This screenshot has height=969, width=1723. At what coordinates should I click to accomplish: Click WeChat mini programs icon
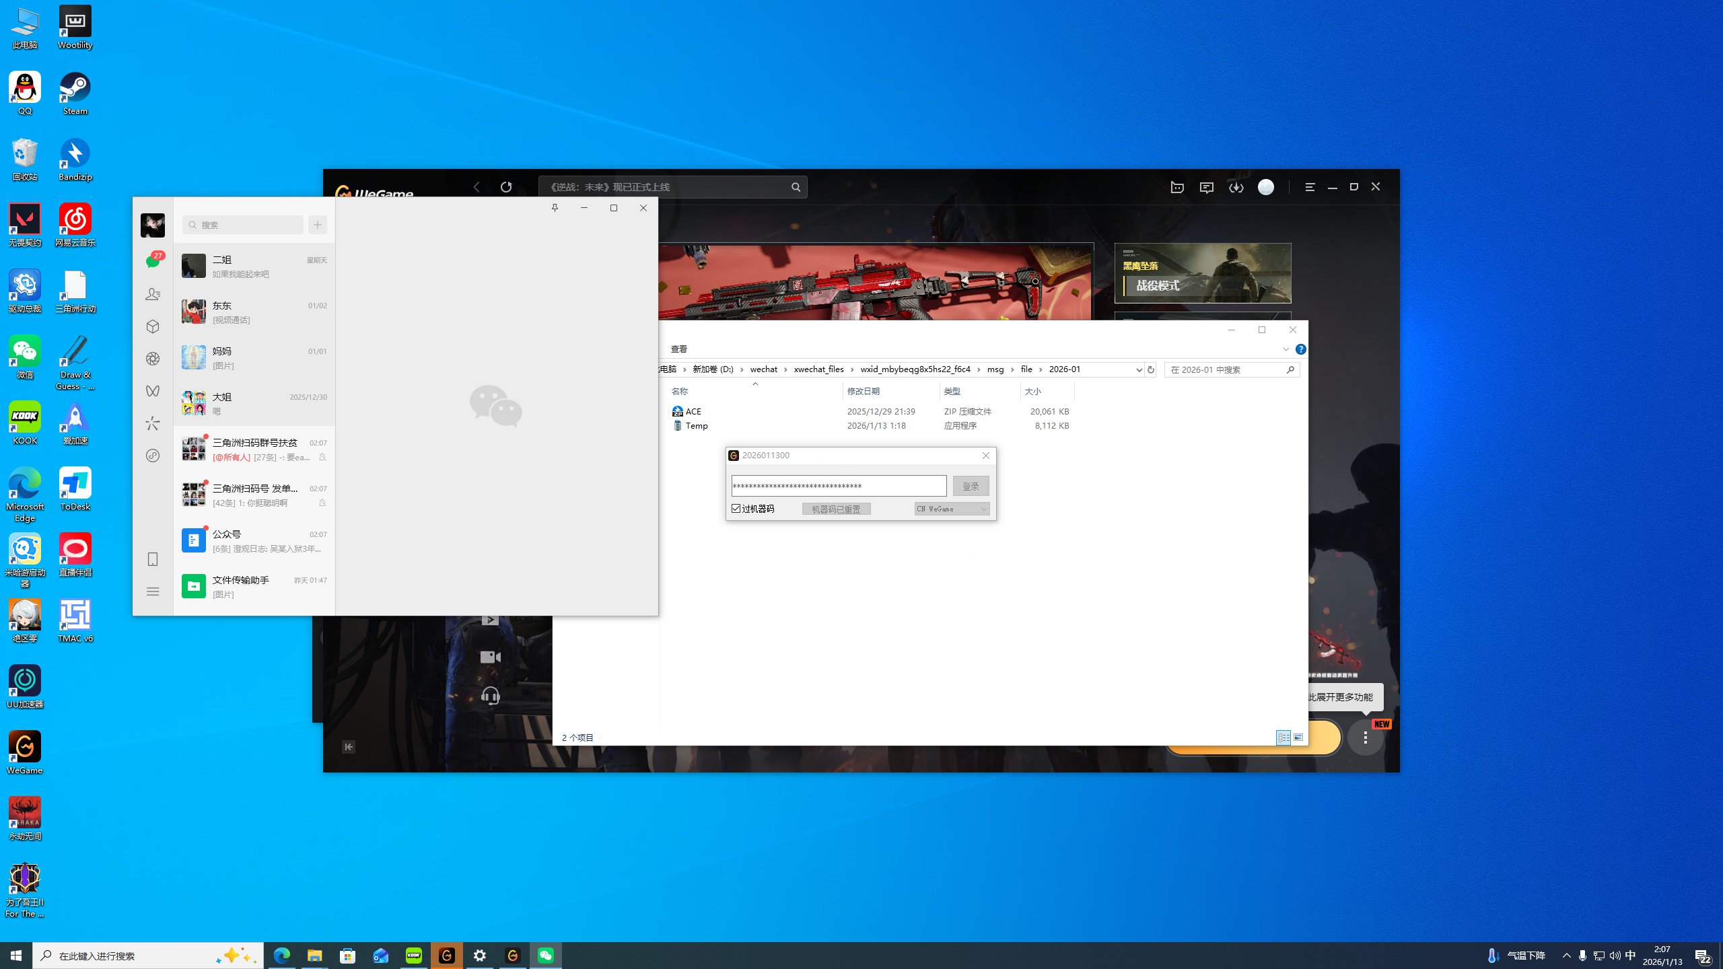[x=153, y=456]
